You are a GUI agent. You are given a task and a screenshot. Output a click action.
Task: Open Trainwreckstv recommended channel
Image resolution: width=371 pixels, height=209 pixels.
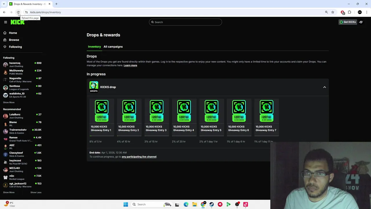(22, 131)
